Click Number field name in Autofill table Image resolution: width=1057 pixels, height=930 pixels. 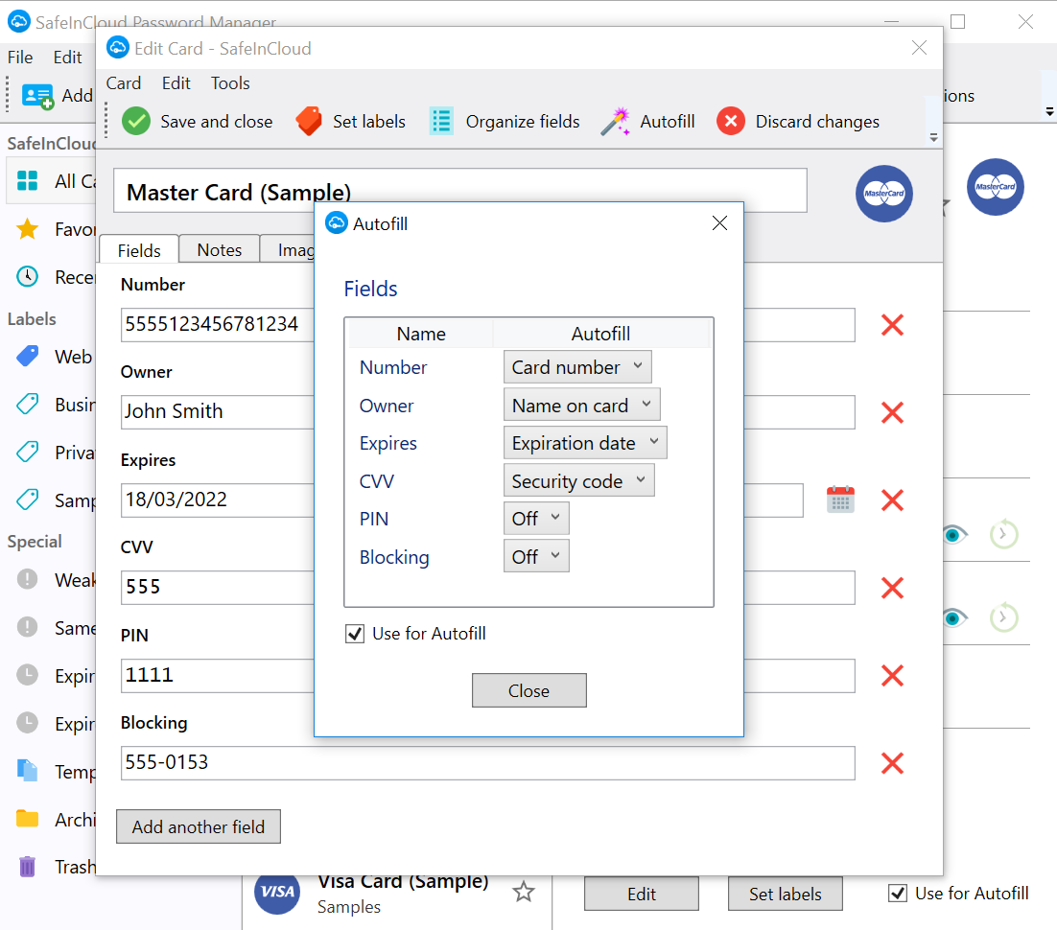tap(393, 367)
